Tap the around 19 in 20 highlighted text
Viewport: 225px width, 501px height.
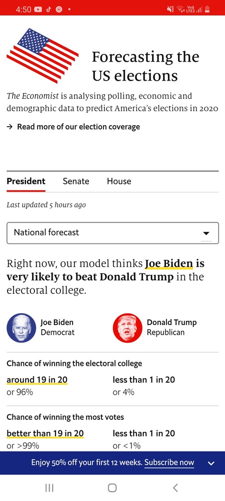(37, 380)
